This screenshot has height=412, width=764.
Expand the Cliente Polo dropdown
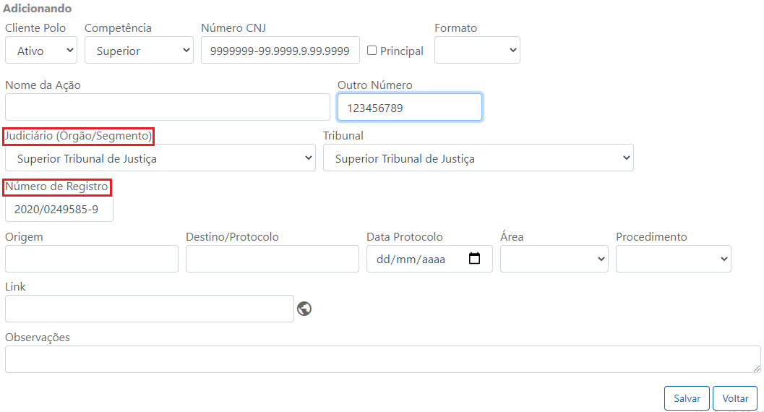[41, 50]
